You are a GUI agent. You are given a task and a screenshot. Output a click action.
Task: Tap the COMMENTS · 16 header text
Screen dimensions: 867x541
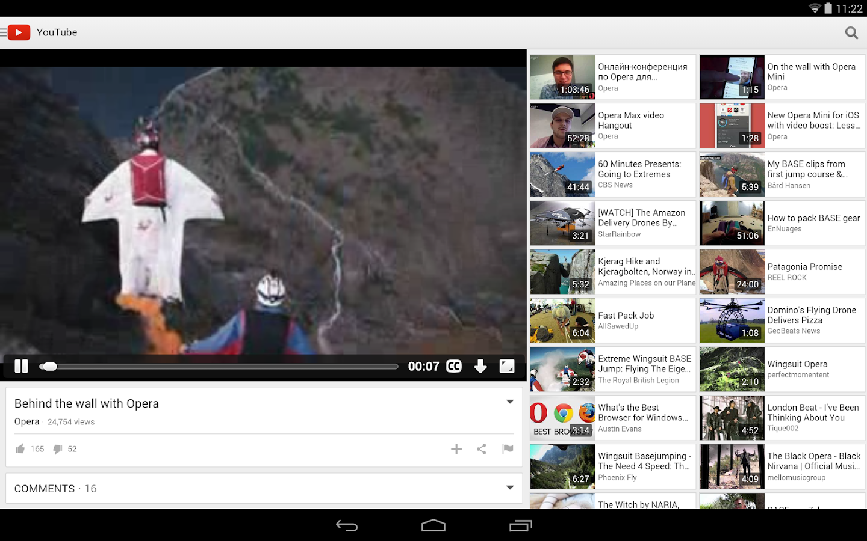55,489
